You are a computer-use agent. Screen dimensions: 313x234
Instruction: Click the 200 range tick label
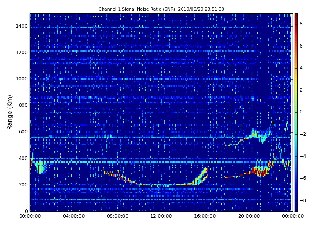[23, 184]
